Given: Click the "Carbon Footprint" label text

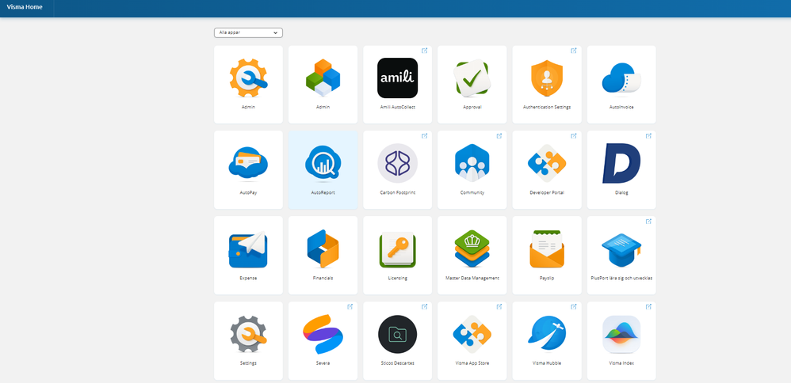Looking at the screenshot, I should pyautogui.click(x=398, y=192).
